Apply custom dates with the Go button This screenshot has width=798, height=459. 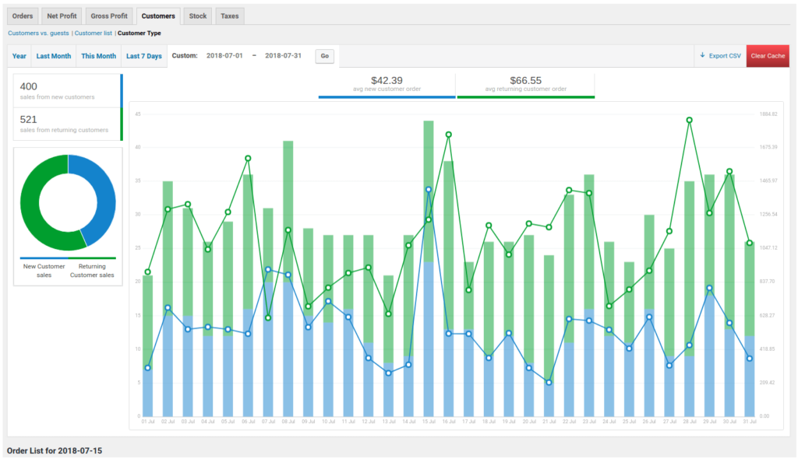tap(325, 56)
